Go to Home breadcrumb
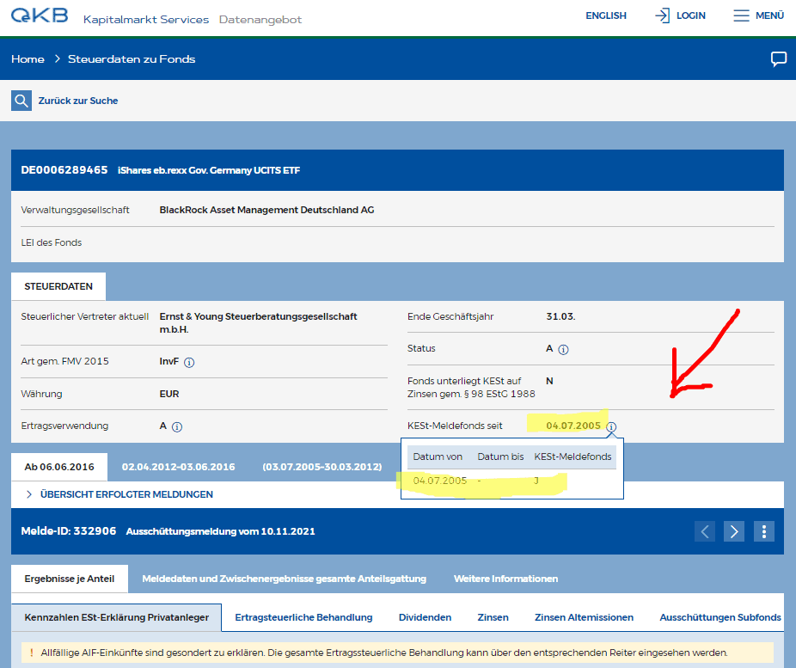The height and width of the screenshot is (668, 796). 28,58
